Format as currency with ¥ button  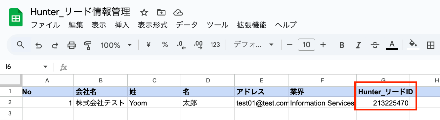tap(148, 45)
